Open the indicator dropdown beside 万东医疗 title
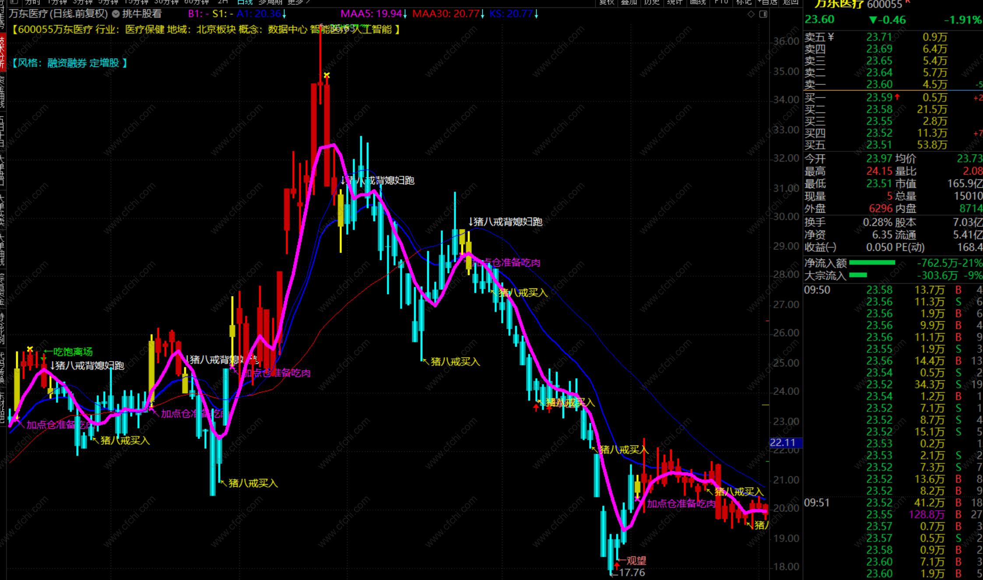The height and width of the screenshot is (580, 983). [x=116, y=14]
